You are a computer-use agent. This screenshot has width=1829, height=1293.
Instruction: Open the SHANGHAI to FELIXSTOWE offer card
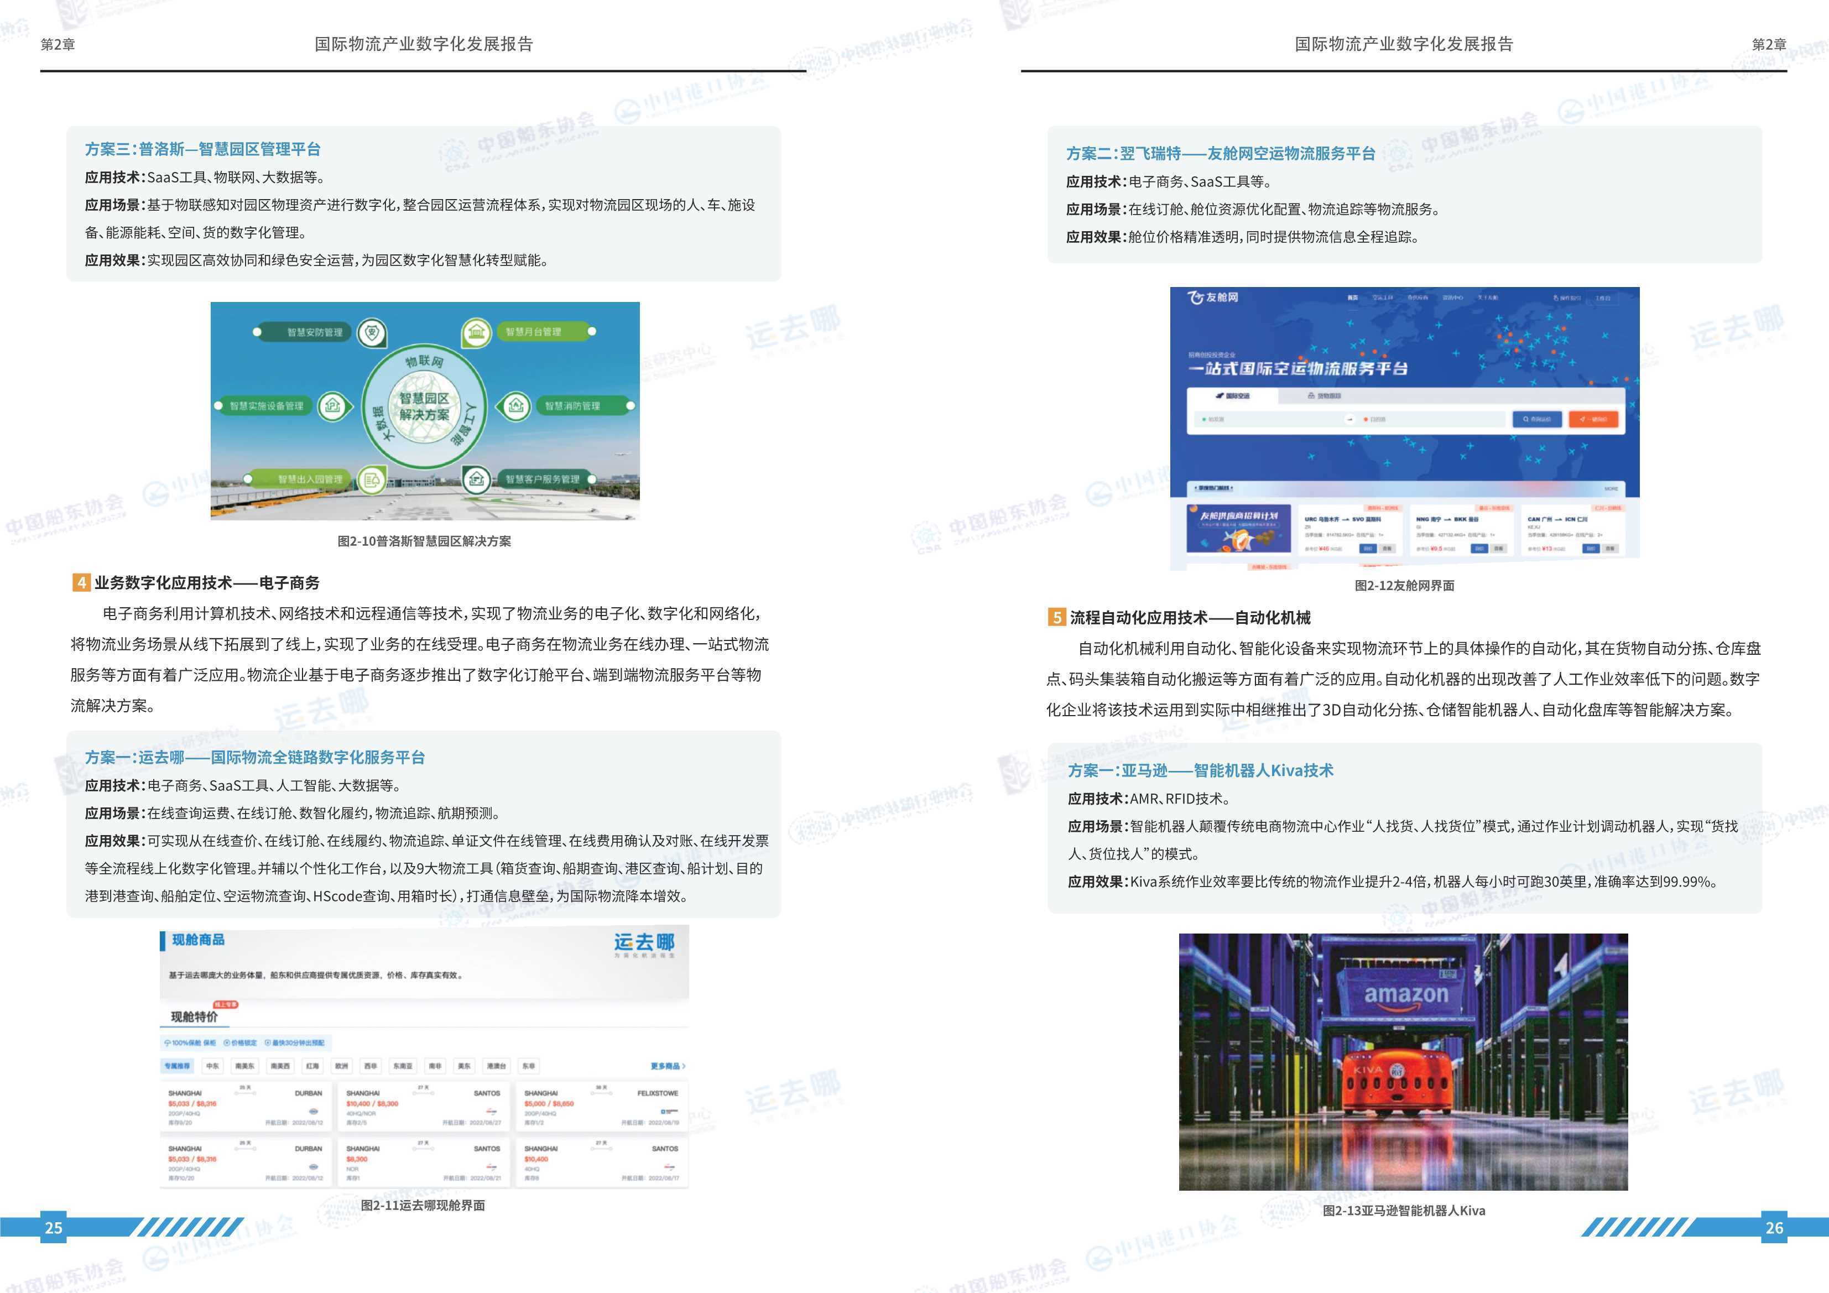click(601, 1107)
